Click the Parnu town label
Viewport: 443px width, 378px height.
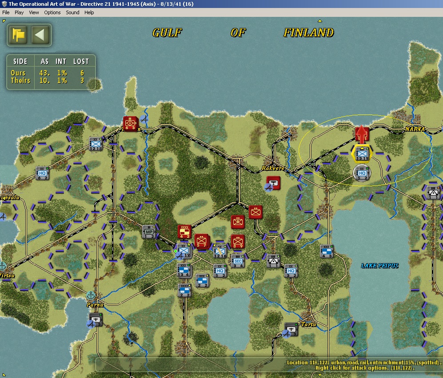point(95,305)
